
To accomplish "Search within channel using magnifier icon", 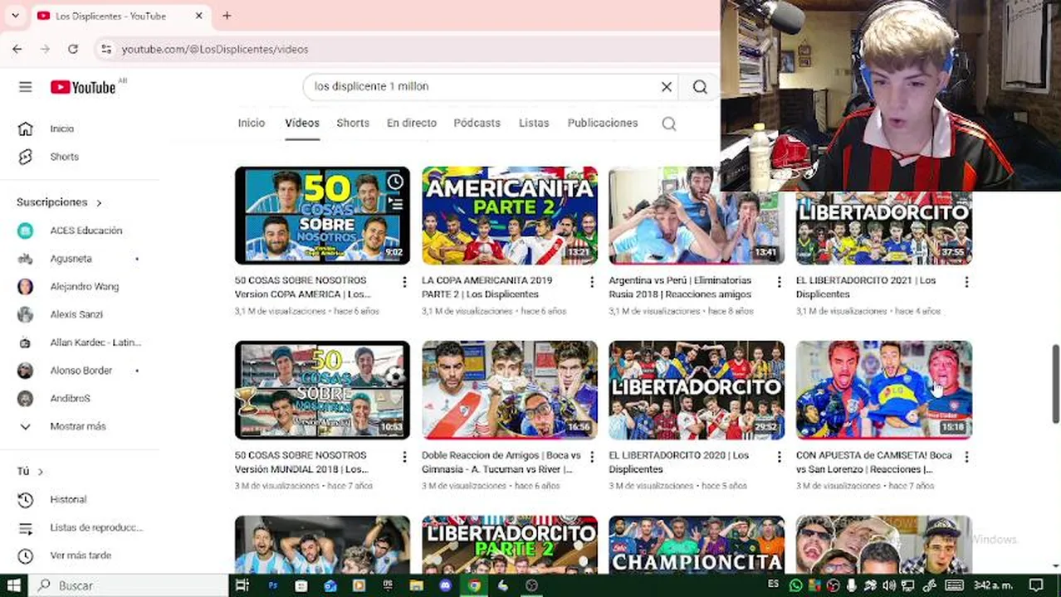I will click(669, 124).
